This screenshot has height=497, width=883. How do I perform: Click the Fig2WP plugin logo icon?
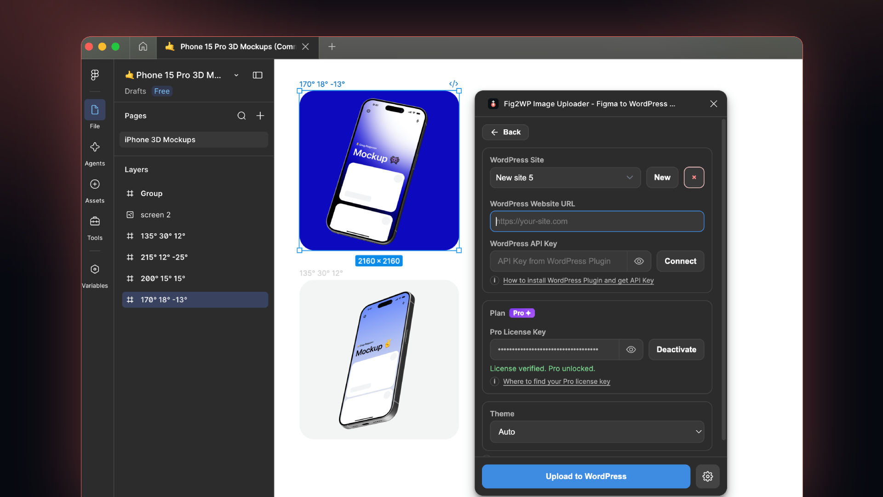(493, 104)
